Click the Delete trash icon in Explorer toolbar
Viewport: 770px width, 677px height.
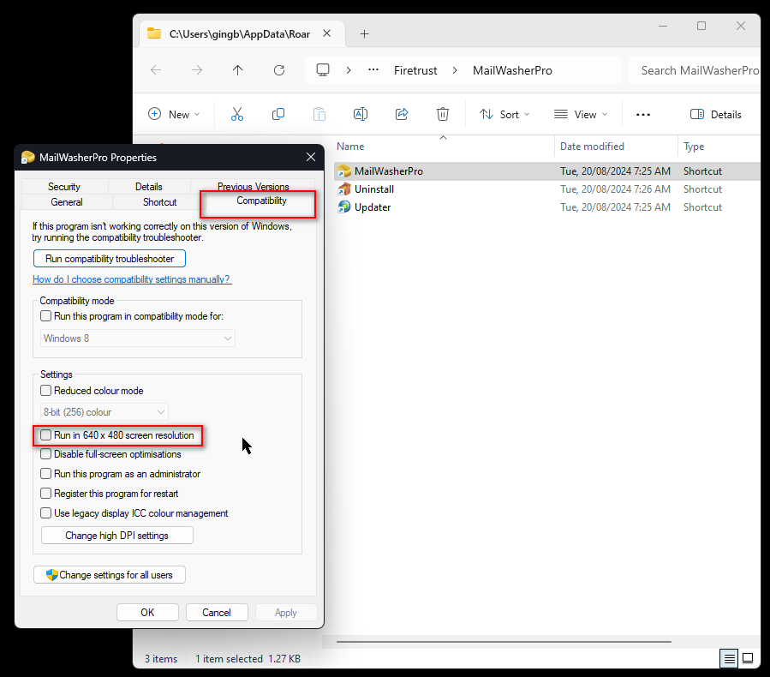pos(443,115)
